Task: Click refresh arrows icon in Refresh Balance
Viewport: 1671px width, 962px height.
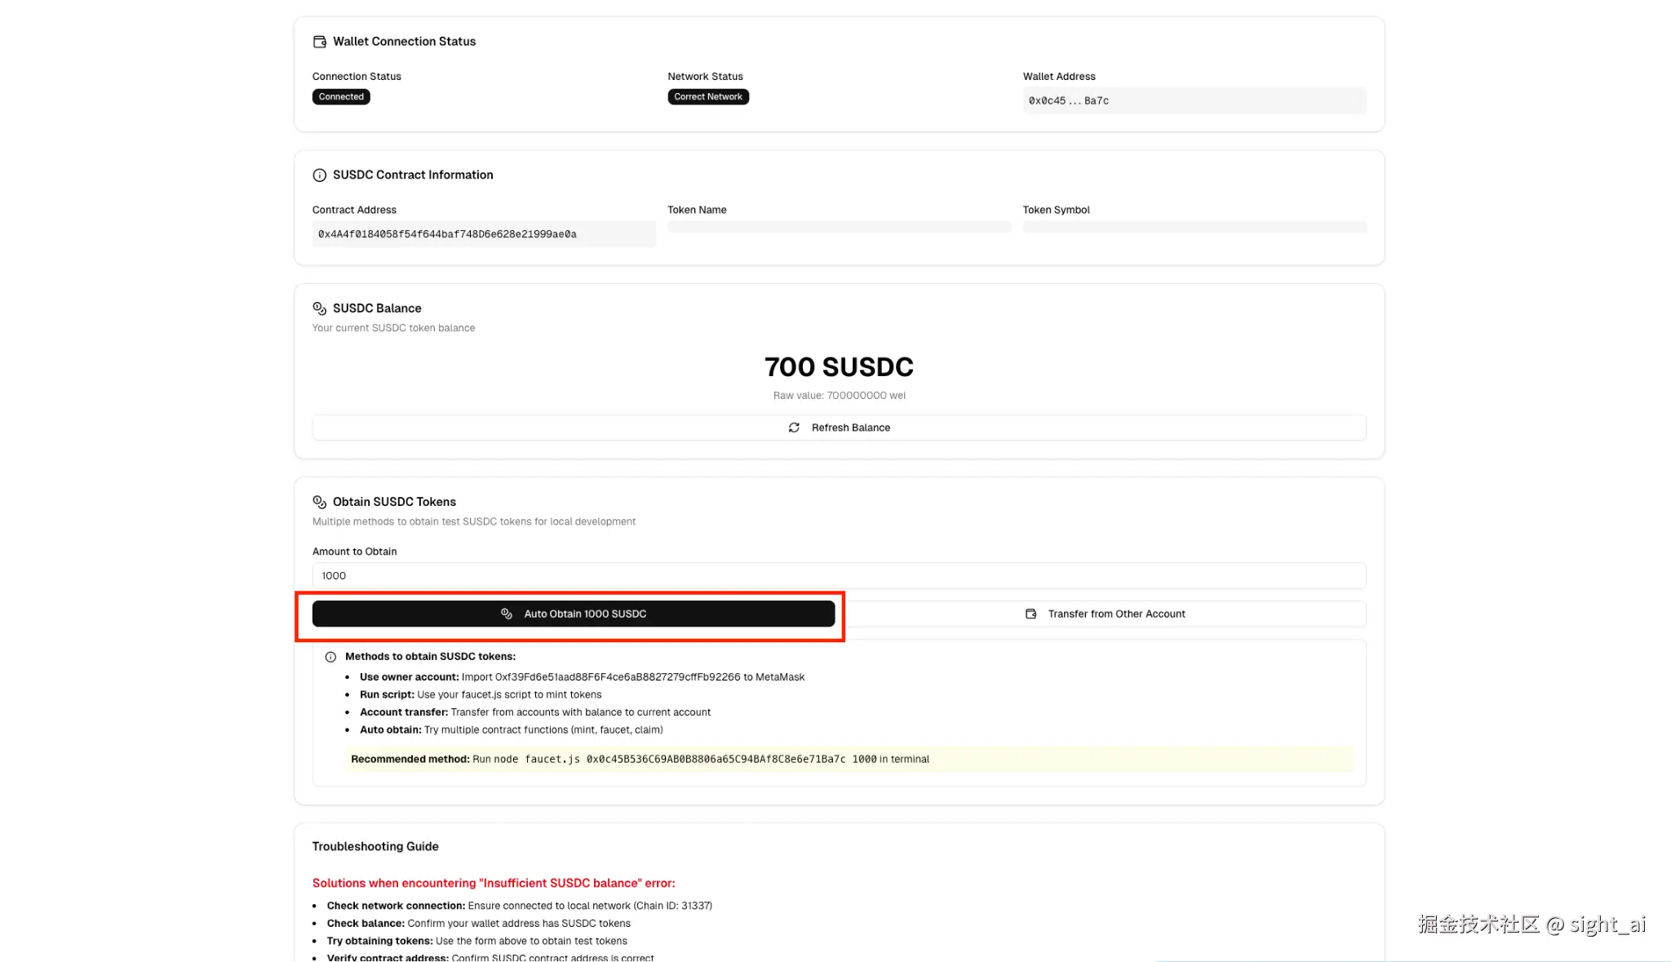Action: coord(794,428)
